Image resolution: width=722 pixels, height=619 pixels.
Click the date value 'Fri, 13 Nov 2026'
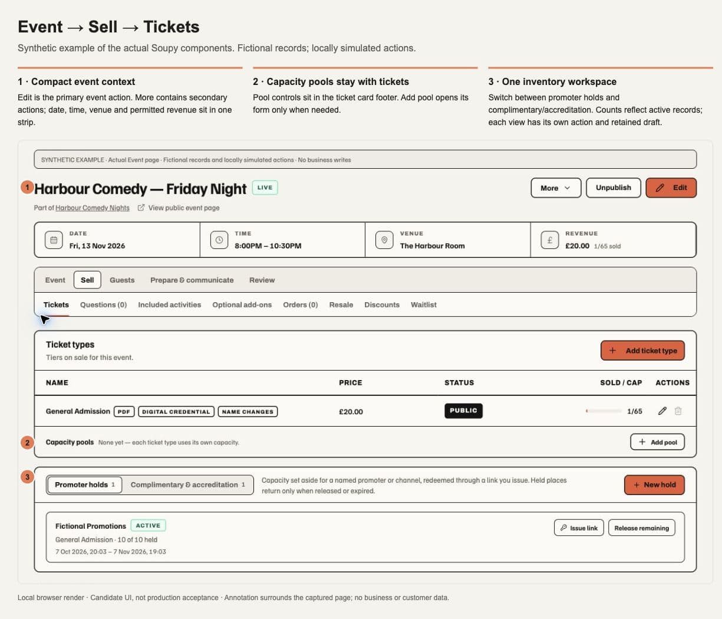[x=97, y=246]
